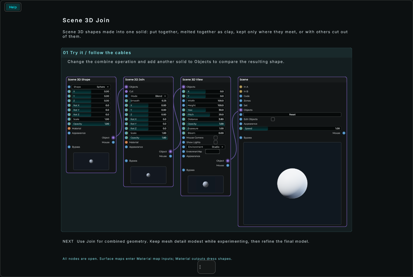Click the Reset button in Scene node
Screen dimensions: 413x277
(x=292, y=115)
